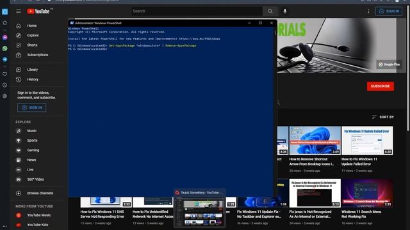Click the PowerShell window title bar icon

click(72, 23)
